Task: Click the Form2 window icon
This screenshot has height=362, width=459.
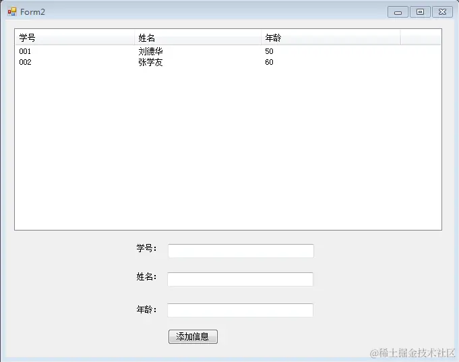Action: coord(11,11)
